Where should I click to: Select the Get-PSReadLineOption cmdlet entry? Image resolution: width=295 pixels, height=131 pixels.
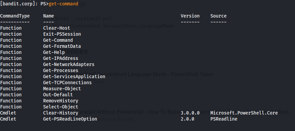70,119
